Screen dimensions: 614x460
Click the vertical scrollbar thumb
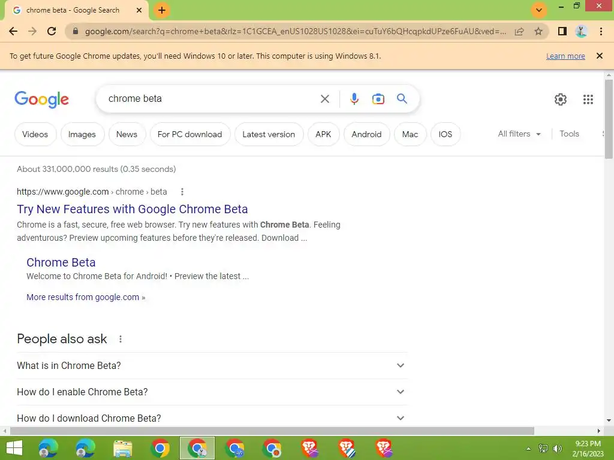[x=609, y=119]
